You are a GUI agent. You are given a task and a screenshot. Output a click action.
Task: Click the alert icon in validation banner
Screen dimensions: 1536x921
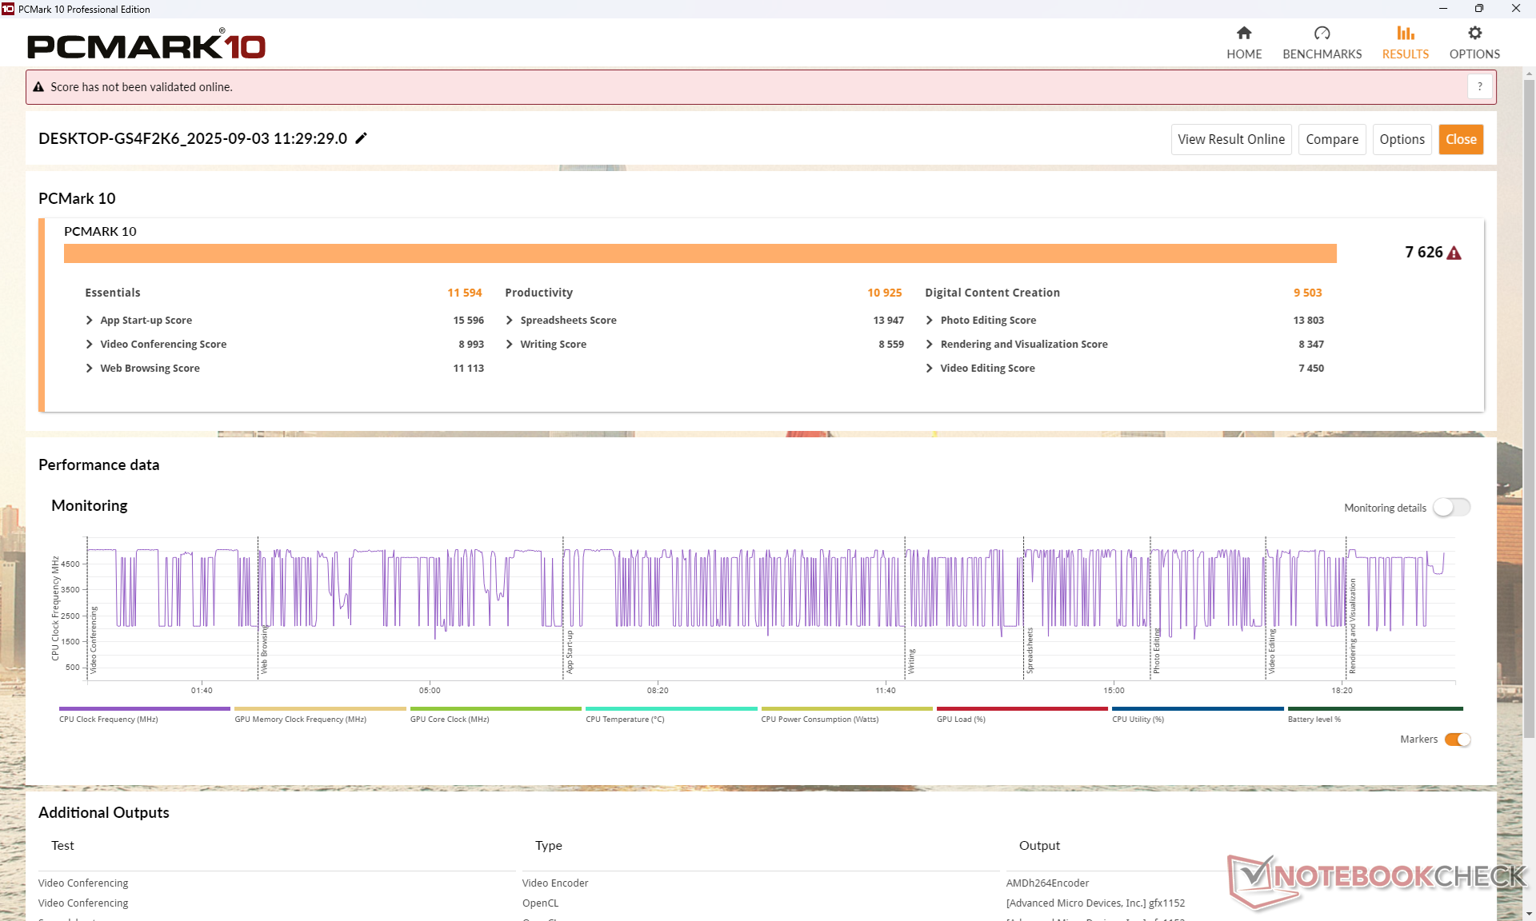(x=38, y=87)
